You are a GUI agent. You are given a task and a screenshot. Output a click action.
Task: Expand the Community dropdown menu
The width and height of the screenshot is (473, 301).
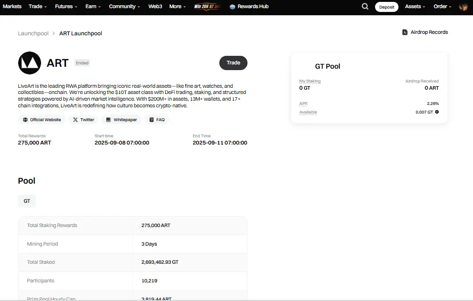pos(124,6)
